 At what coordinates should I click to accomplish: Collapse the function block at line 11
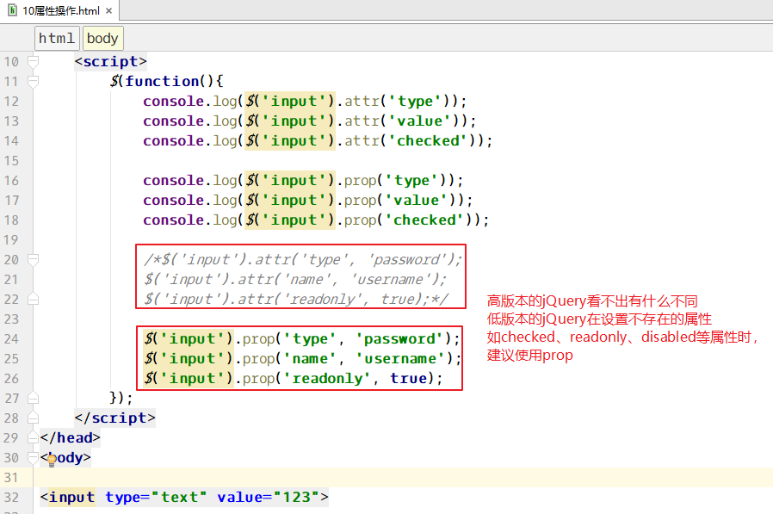tap(33, 82)
